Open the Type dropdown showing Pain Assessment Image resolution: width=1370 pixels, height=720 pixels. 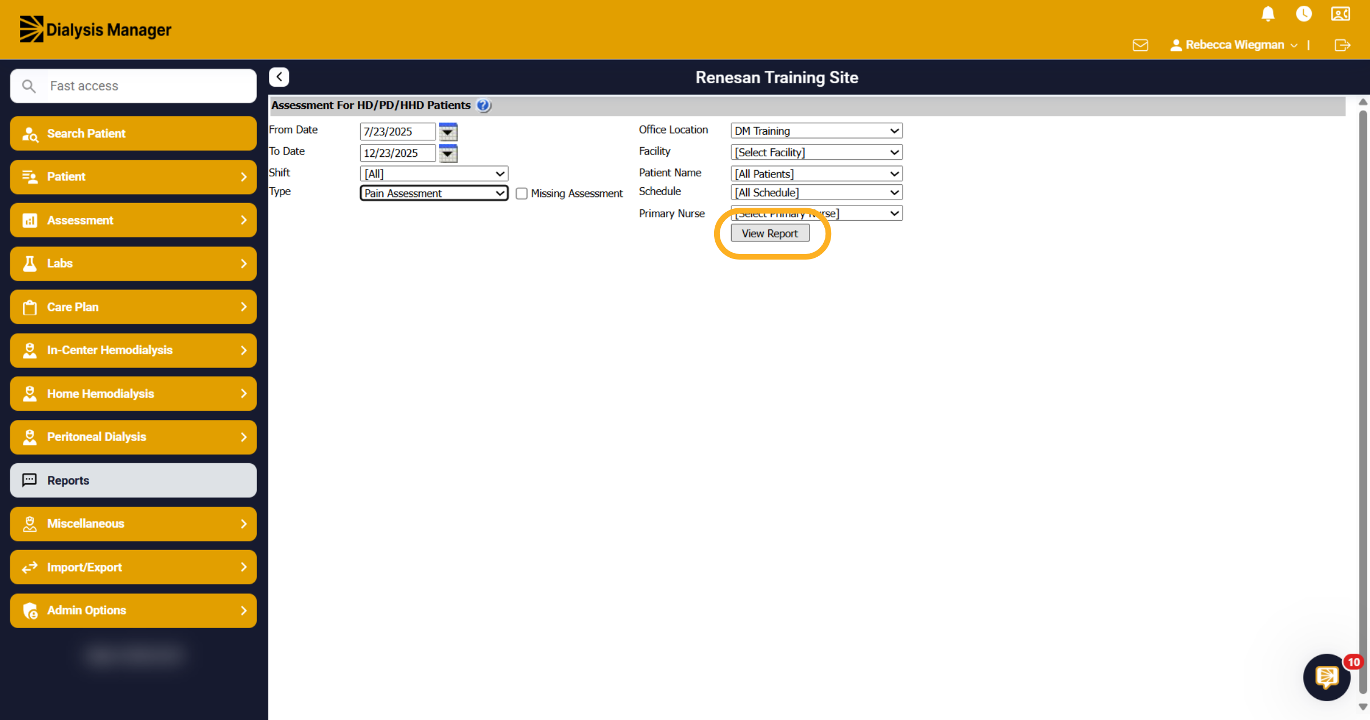tap(434, 193)
